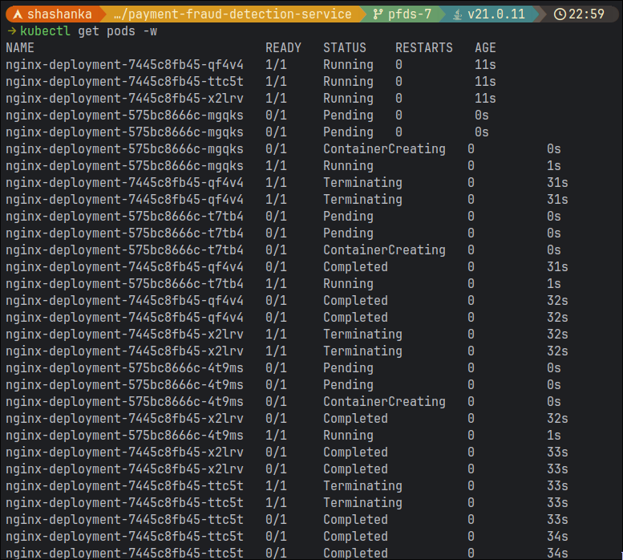Image resolution: width=623 pixels, height=560 pixels.
Task: Click Completed status in x2lrv 32s row
Action: pos(355,419)
